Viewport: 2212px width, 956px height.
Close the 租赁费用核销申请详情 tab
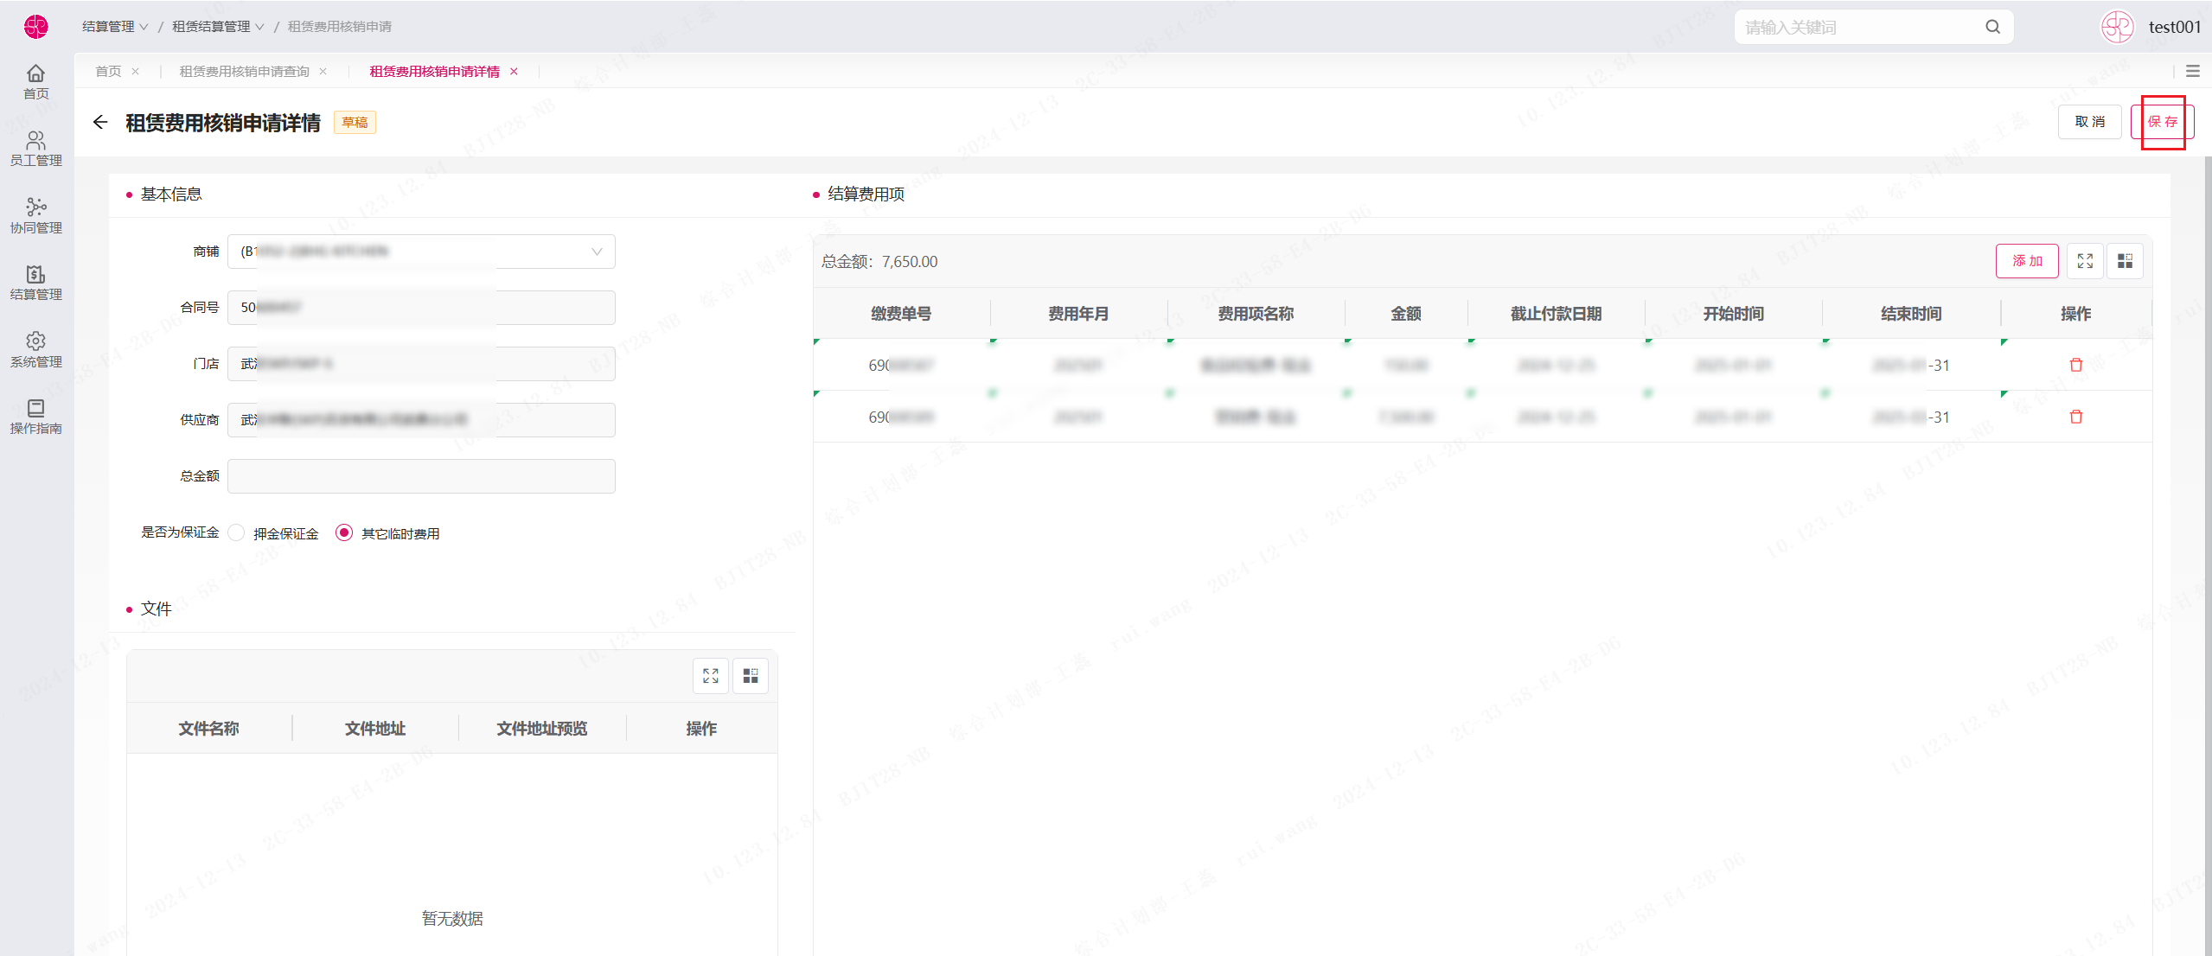[x=514, y=72]
